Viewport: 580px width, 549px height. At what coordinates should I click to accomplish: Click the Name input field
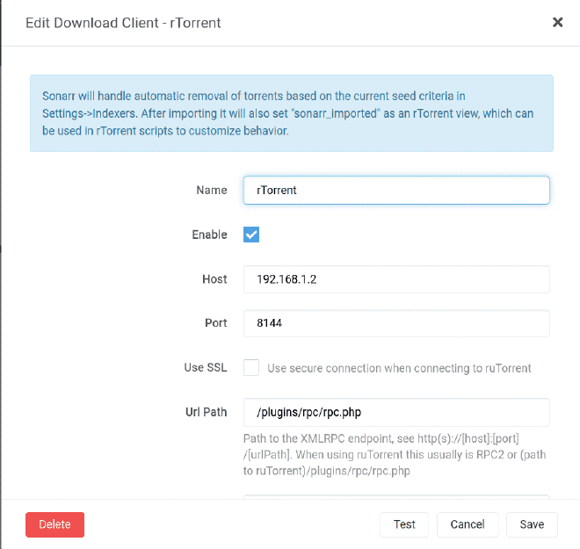click(396, 190)
